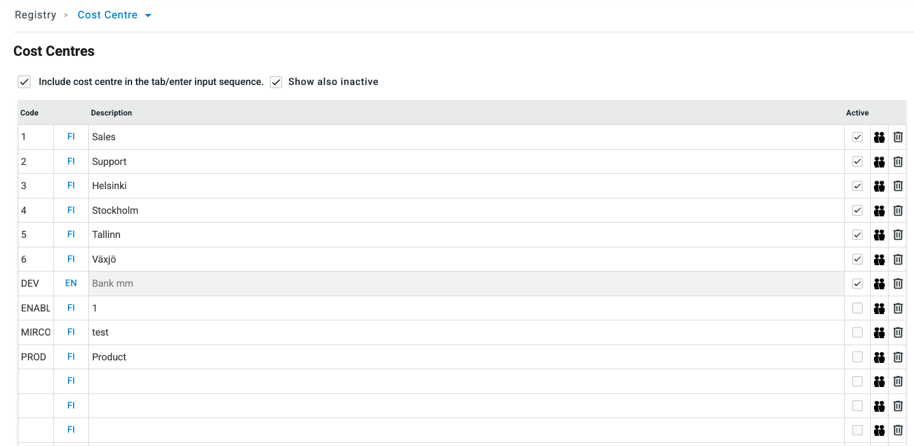Open users icon for Helsinki row

coord(879,186)
